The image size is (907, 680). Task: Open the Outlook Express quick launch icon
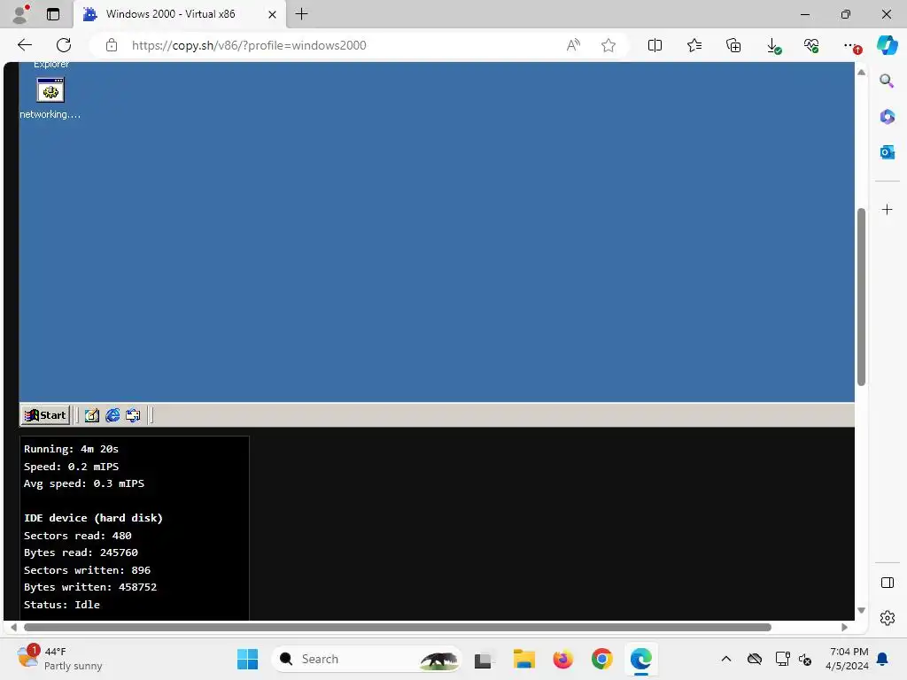pyautogui.click(x=133, y=415)
